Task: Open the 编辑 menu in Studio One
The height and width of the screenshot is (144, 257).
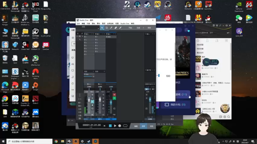Action: click(x=83, y=23)
